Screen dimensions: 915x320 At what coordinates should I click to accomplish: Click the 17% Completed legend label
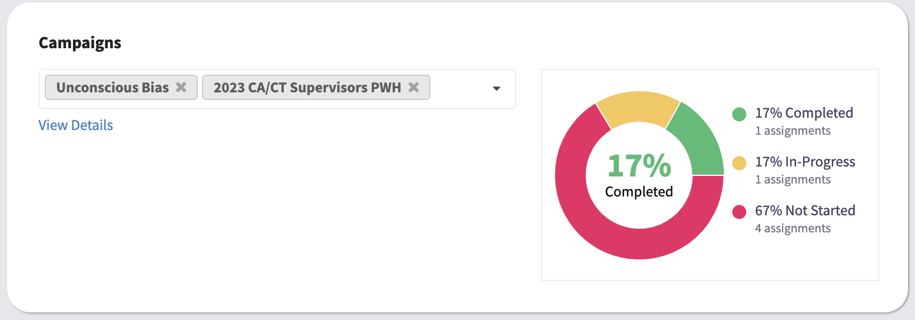804,113
